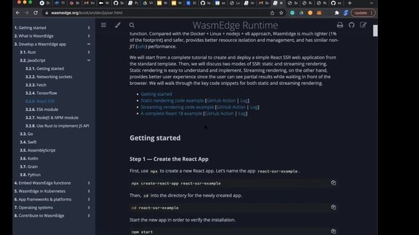The image size is (419, 235).
Task: Toggle the sidebar with the hamburger icon
Action: (x=103, y=25)
